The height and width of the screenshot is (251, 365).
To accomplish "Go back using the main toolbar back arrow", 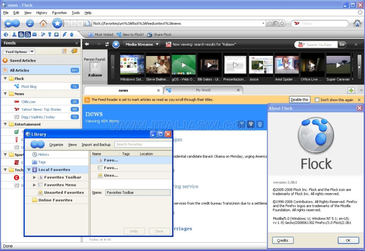I will 9,23.
